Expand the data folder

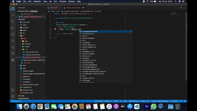click(x=26, y=41)
